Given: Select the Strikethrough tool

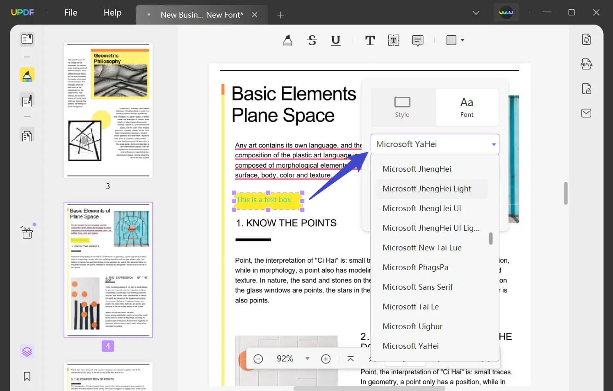Looking at the screenshot, I should (x=312, y=40).
